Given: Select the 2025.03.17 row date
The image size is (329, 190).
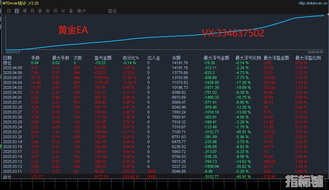Looking at the screenshot, I should pyautogui.click(x=12, y=152).
